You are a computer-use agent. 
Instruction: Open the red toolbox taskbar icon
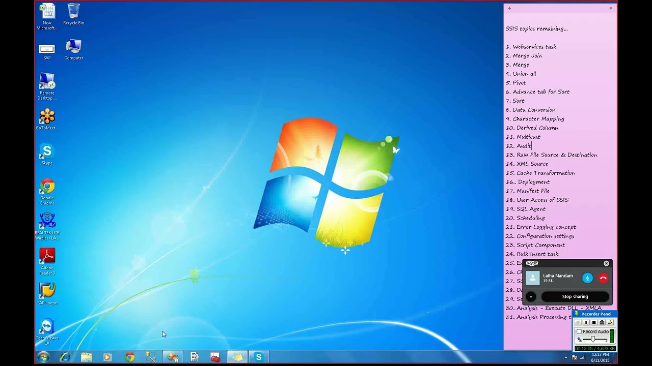coord(215,357)
